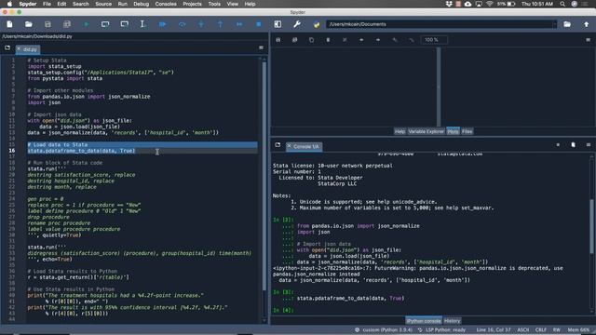Screen dimensions: 596x335
Task: Start debugging the file
Action: [163, 24]
